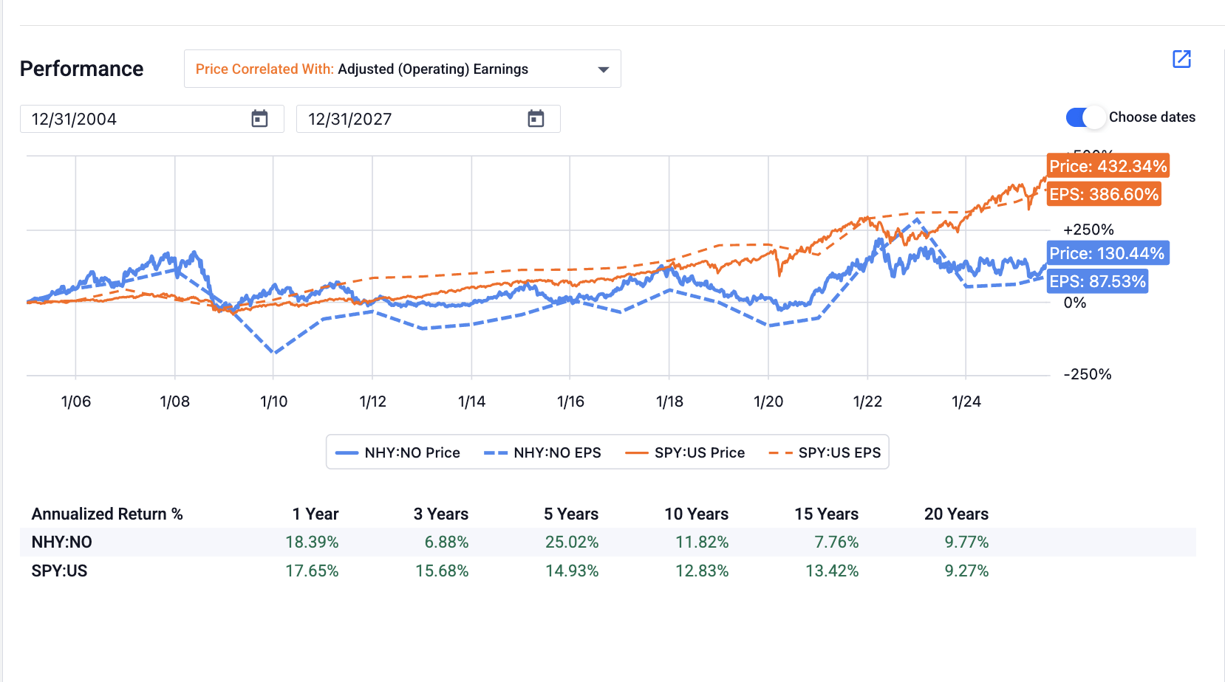Screen dimensions: 1225x682
Task: Click the solid blue NHY:NO Price legend line
Action: click(x=347, y=452)
